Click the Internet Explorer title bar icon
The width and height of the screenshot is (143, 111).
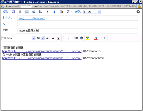[2, 2]
